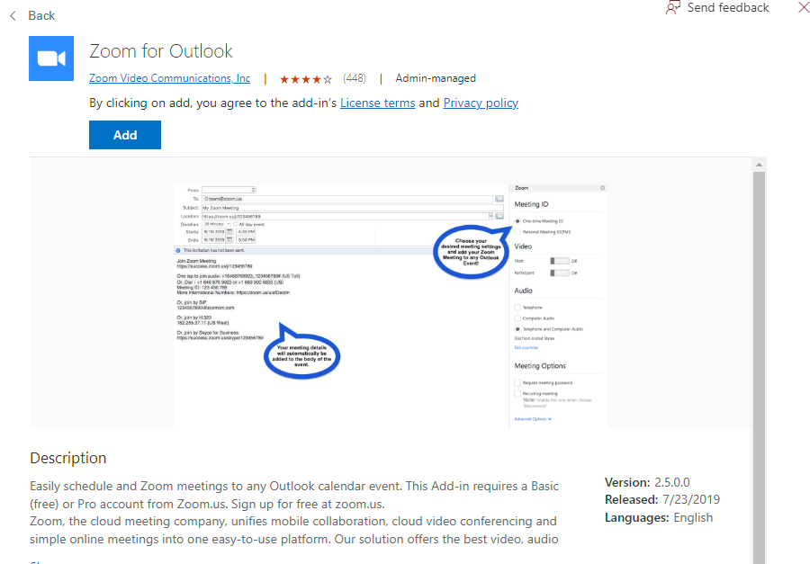
Task: Click the info icon on the unsent invitation banner
Action: pyautogui.click(x=178, y=249)
